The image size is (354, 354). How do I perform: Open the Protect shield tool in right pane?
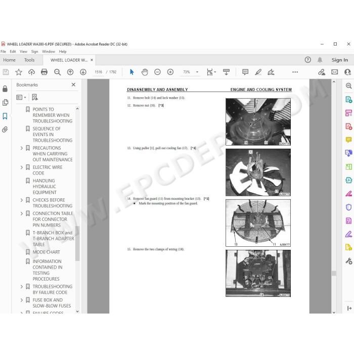click(x=348, y=207)
